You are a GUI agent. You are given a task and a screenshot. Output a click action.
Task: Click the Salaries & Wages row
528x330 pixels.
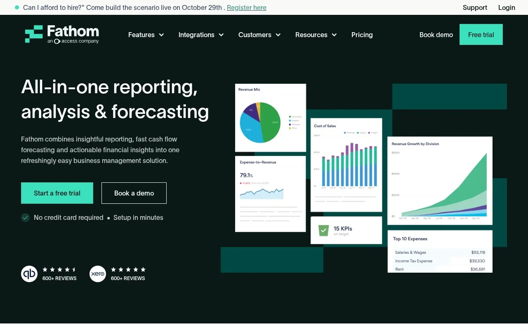(x=440, y=252)
